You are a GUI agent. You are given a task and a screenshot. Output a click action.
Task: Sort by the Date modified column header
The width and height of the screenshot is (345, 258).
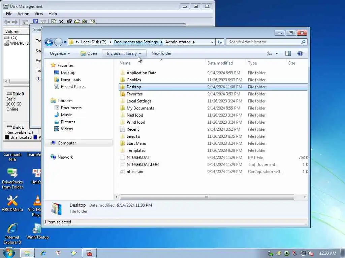[220, 63]
